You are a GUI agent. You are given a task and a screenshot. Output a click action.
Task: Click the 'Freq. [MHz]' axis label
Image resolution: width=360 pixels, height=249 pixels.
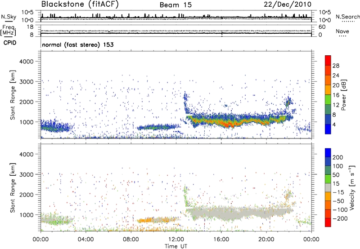pyautogui.click(x=9, y=31)
